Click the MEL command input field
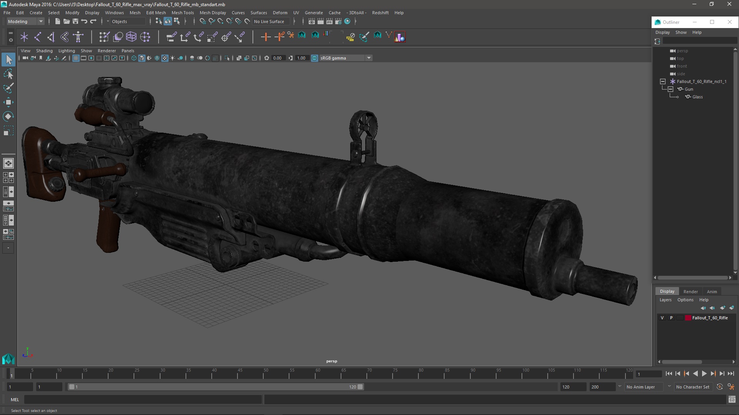The height and width of the screenshot is (415, 739). click(143, 400)
